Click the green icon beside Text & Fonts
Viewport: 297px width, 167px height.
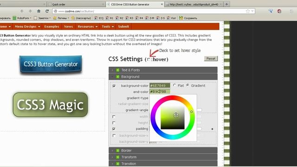pos(117,70)
